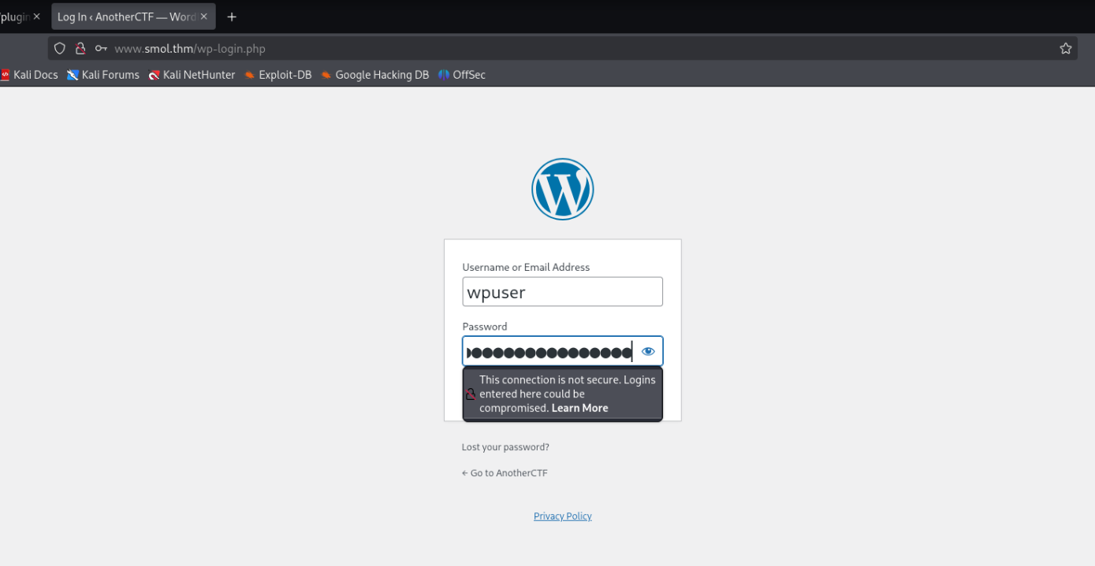Open a new browser tab
The image size is (1095, 566).
[x=232, y=17]
